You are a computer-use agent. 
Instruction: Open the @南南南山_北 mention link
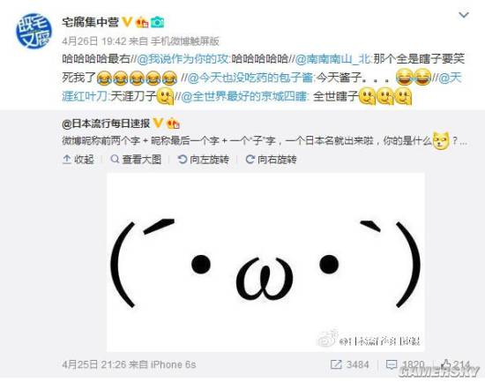(x=332, y=59)
